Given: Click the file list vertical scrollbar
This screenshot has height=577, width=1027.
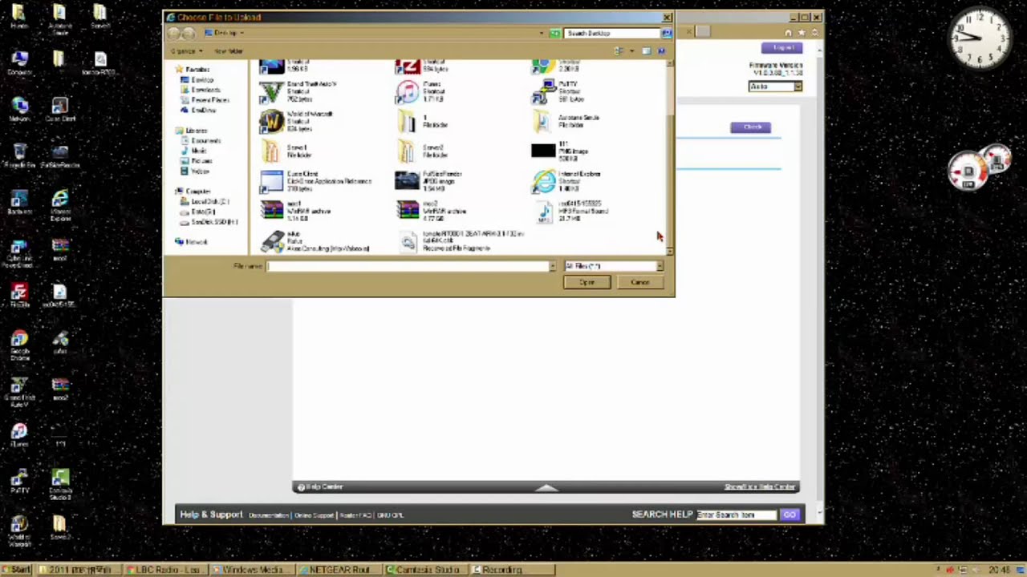Looking at the screenshot, I should (670, 156).
